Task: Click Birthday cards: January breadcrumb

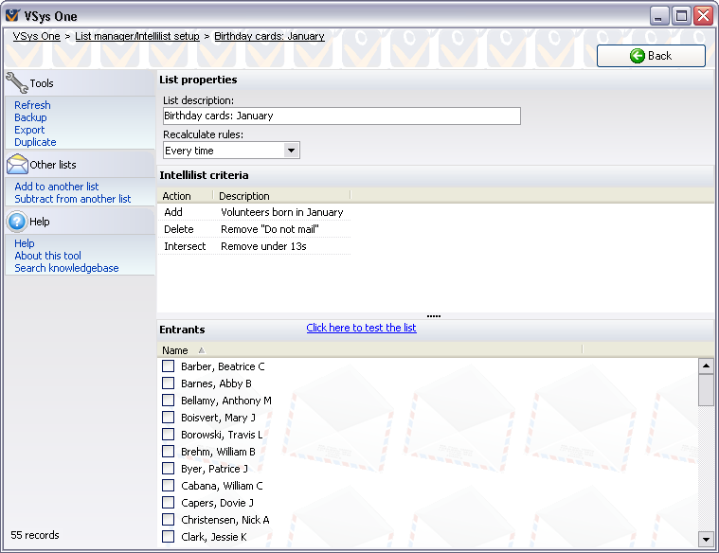Action: click(x=269, y=36)
